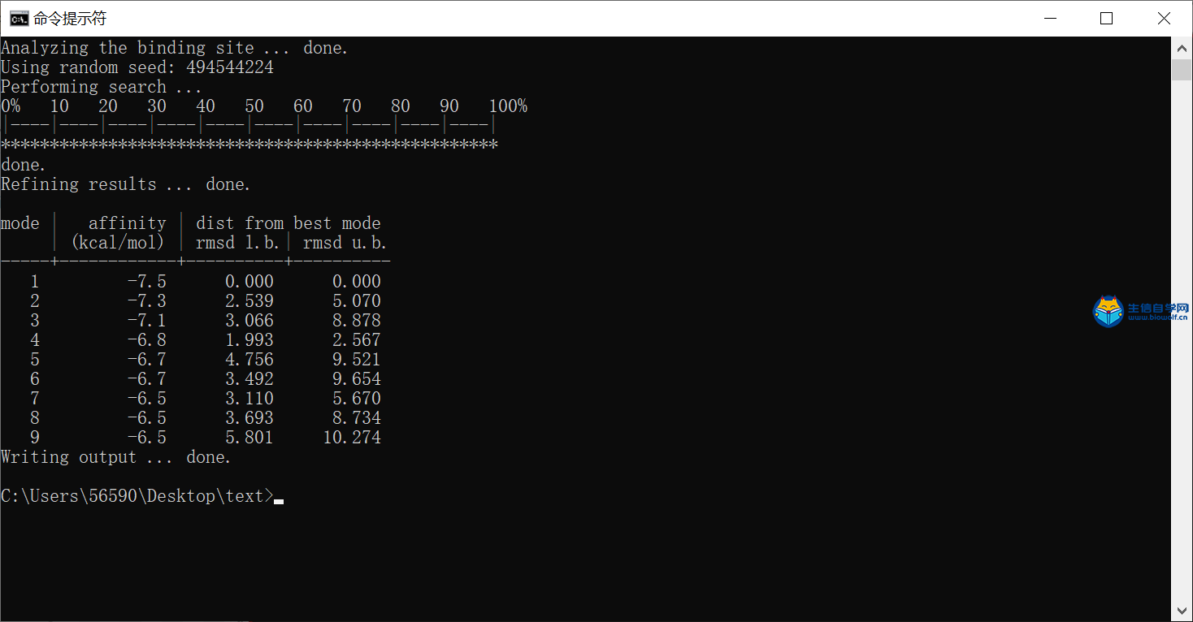Click rmsd u.b. value 9.654
This screenshot has width=1193, height=622.
pos(357,379)
